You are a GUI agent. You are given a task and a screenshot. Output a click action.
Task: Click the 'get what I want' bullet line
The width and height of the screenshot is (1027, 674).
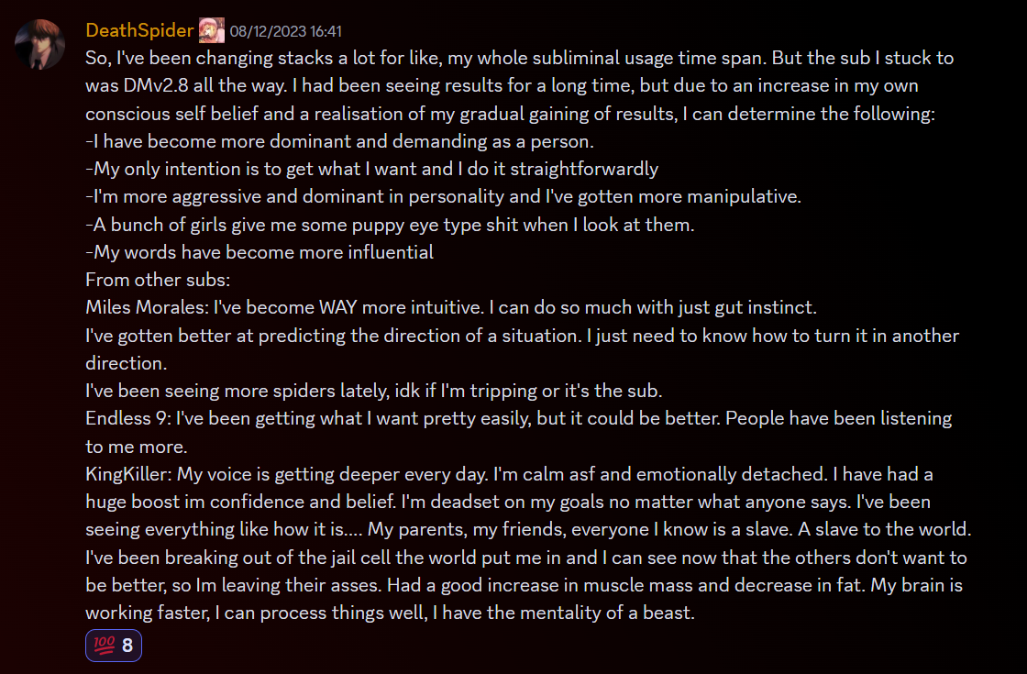(x=371, y=169)
